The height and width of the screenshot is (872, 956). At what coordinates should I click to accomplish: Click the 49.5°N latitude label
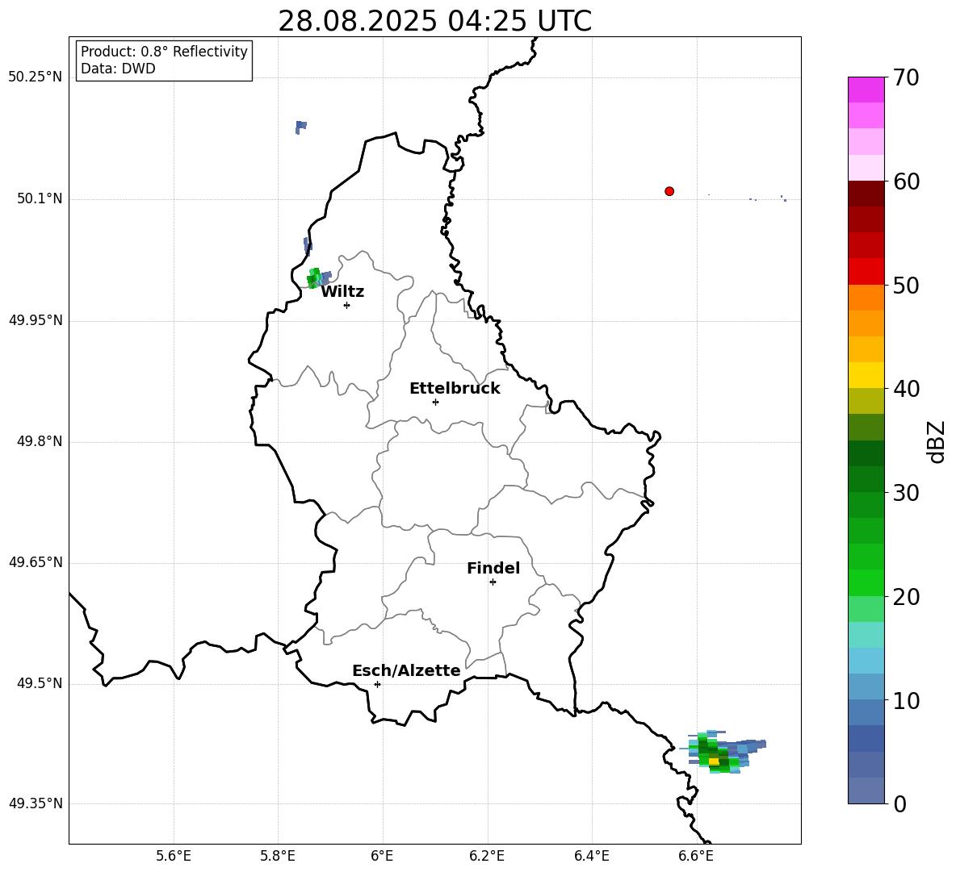click(40, 683)
